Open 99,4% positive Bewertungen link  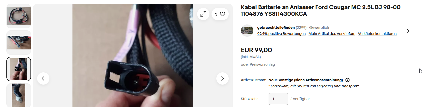pos(281,34)
